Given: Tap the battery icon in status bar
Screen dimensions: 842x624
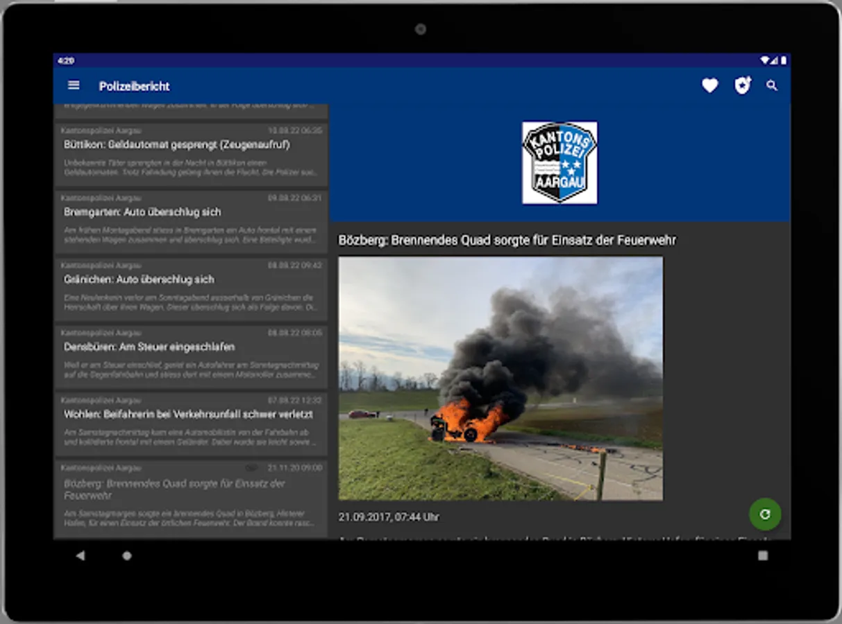Looking at the screenshot, I should (x=784, y=61).
